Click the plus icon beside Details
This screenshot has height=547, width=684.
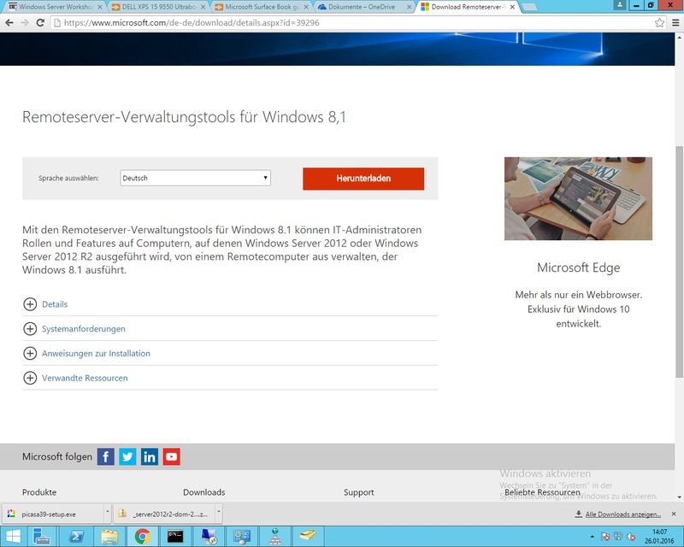30,304
